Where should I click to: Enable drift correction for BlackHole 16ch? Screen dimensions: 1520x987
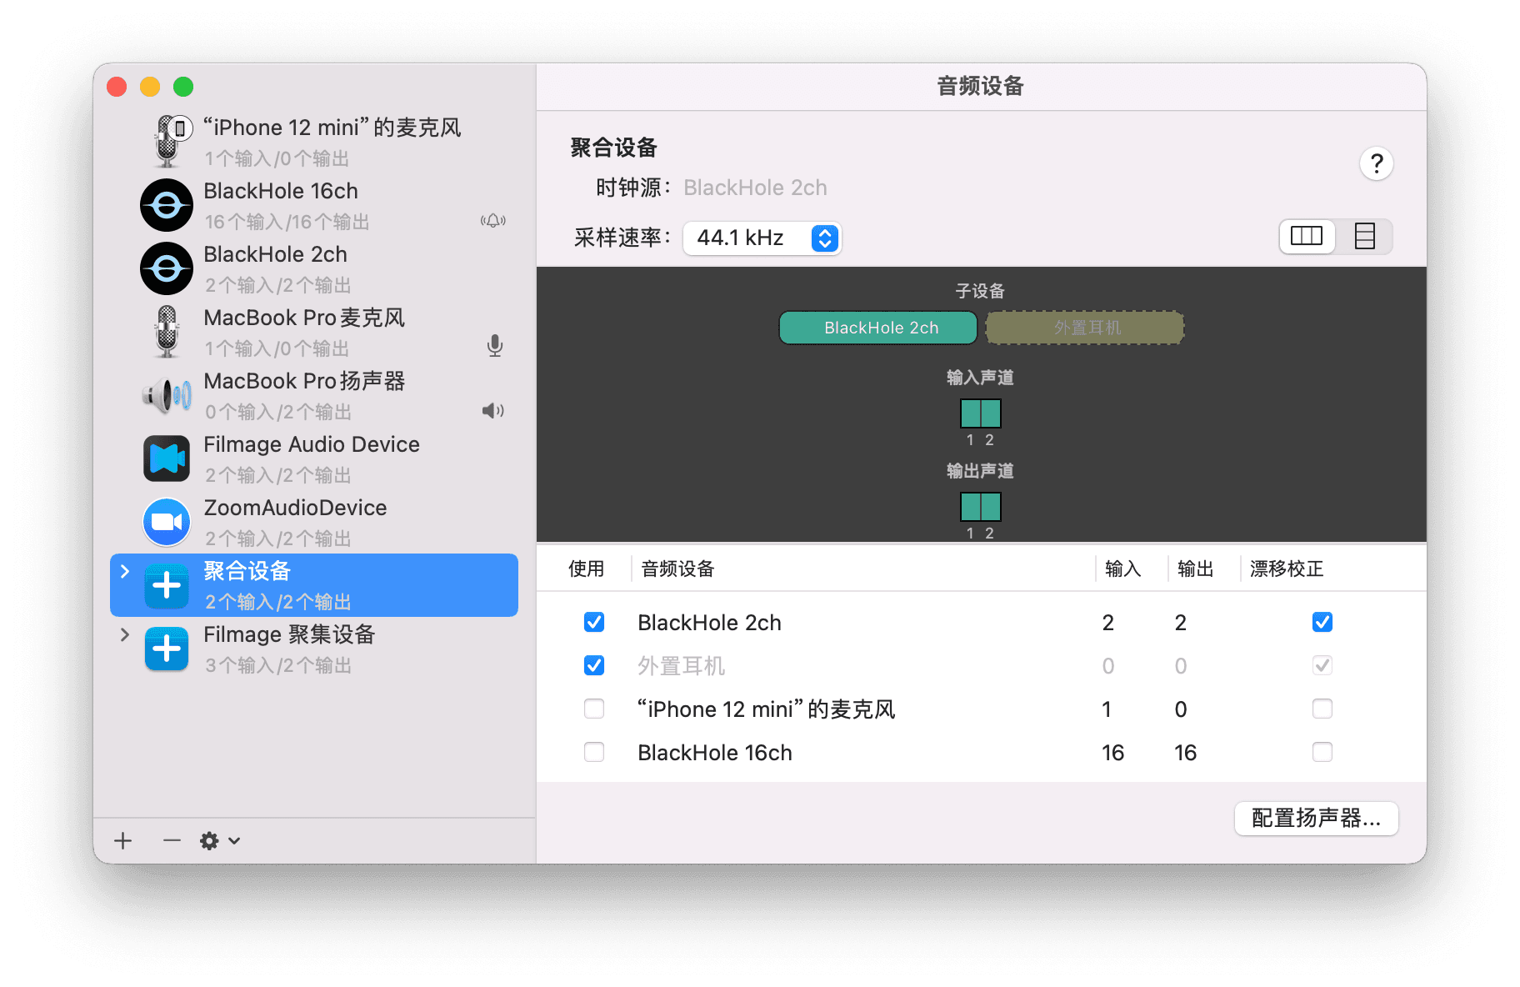click(1322, 752)
